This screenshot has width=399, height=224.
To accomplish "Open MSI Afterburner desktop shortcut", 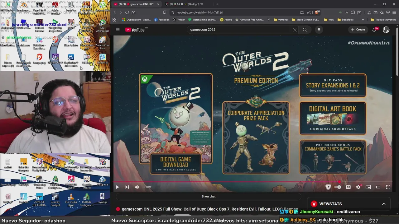I will pos(103,26).
